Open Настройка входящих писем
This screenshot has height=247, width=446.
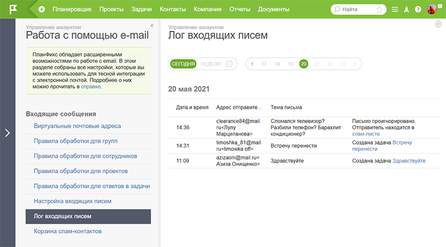pyautogui.click(x=72, y=201)
